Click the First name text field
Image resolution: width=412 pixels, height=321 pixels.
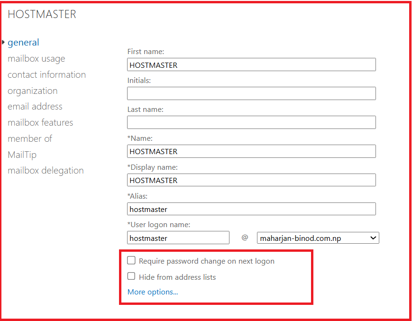[251, 65]
